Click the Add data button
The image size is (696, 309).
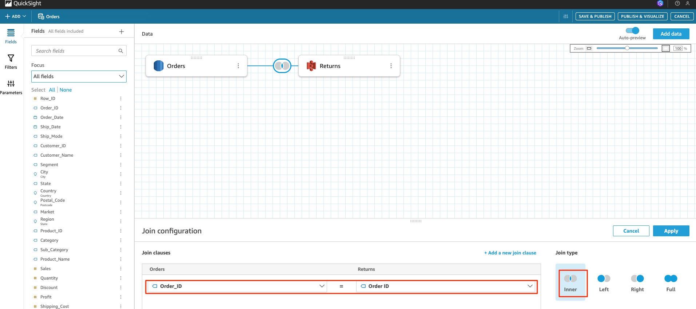click(671, 34)
